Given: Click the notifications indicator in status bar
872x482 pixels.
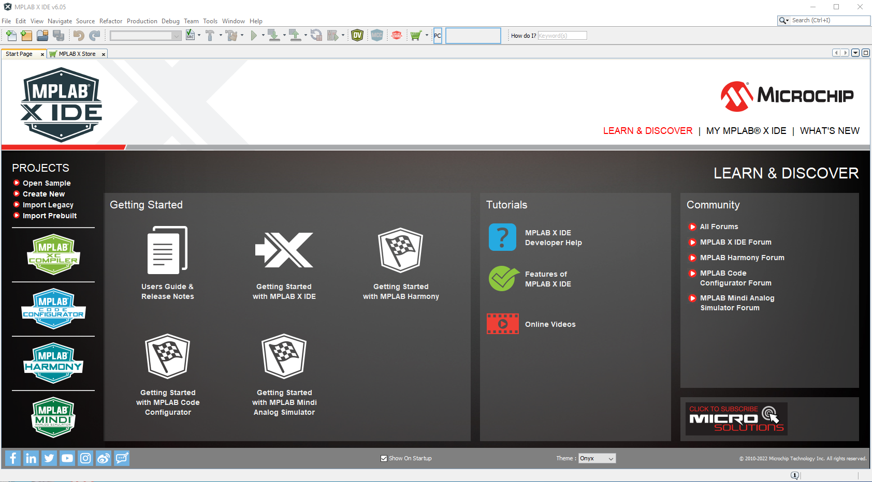Looking at the screenshot, I should click(x=794, y=475).
